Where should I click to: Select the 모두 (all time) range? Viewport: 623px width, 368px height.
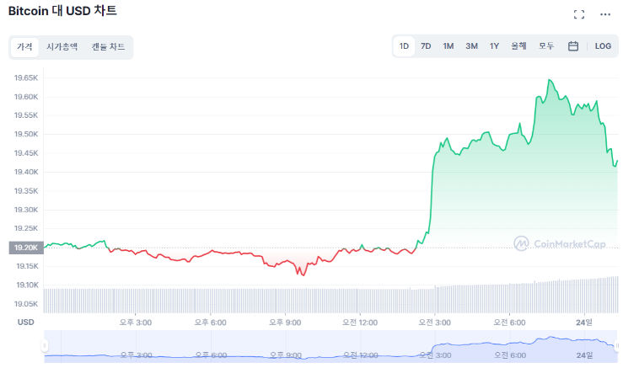[546, 46]
